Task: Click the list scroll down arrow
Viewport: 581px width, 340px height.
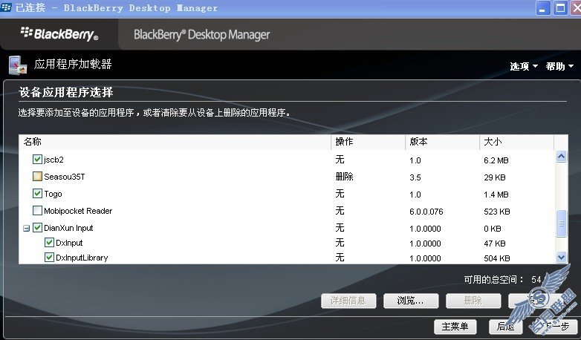Action: click(x=561, y=257)
